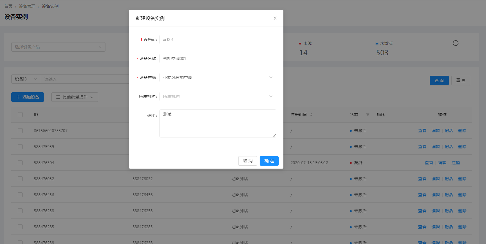Expand the 其他批量操作 dropdown menu
486x244 pixels.
(75, 97)
